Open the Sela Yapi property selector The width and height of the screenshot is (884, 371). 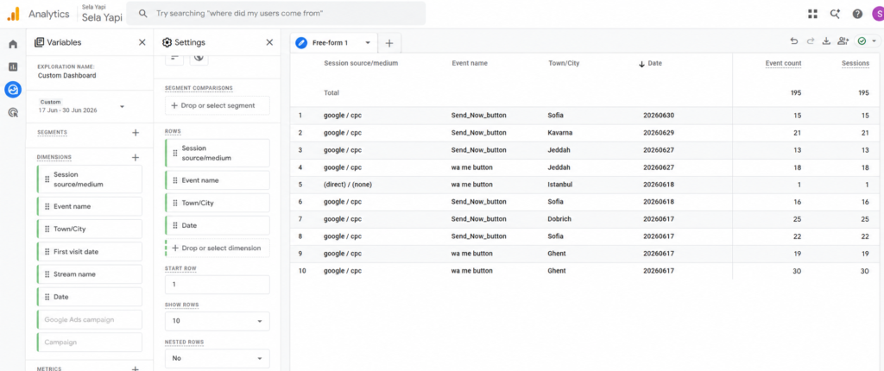click(102, 14)
